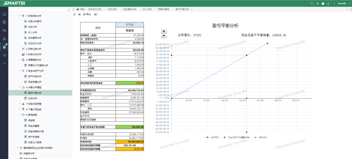352x159 pixels.
Task: Collapse the 1-财务综合分析 folder
Action: click(x=20, y=16)
